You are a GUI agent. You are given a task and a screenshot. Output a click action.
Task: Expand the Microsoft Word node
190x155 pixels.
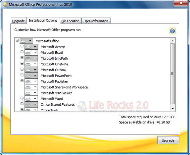[22, 98]
